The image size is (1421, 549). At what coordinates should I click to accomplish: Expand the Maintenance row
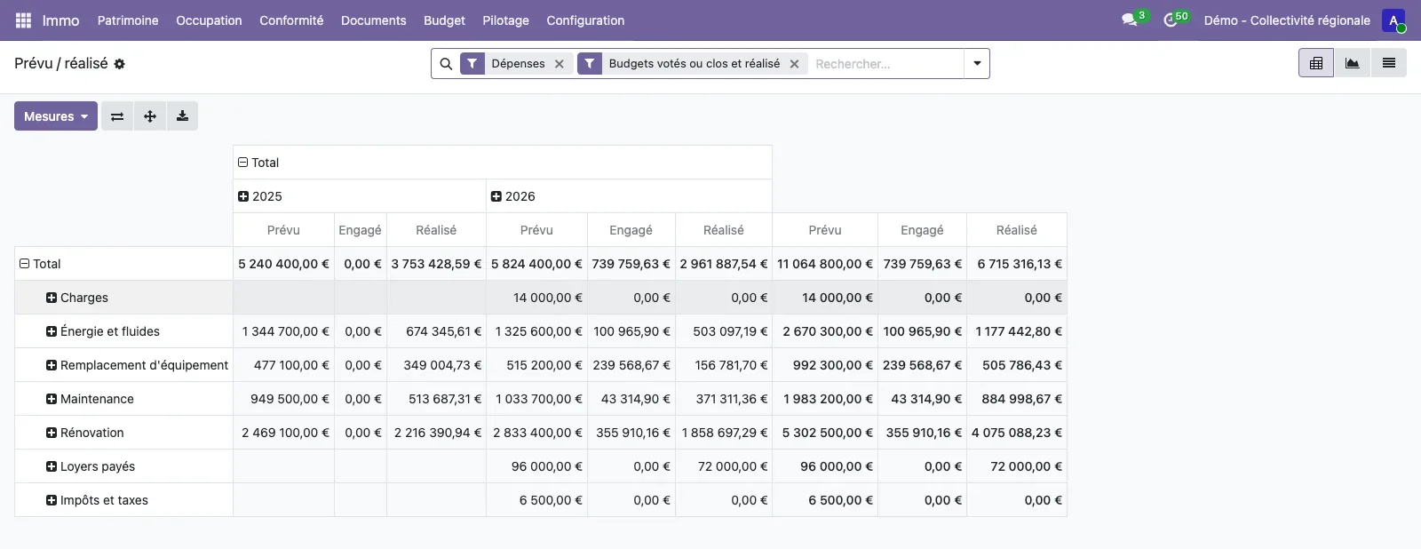pyautogui.click(x=52, y=399)
